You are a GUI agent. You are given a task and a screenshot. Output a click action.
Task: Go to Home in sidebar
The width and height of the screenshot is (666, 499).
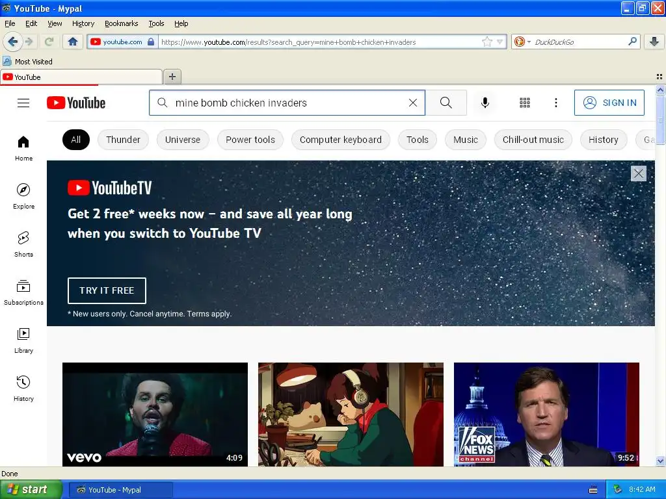pos(23,149)
